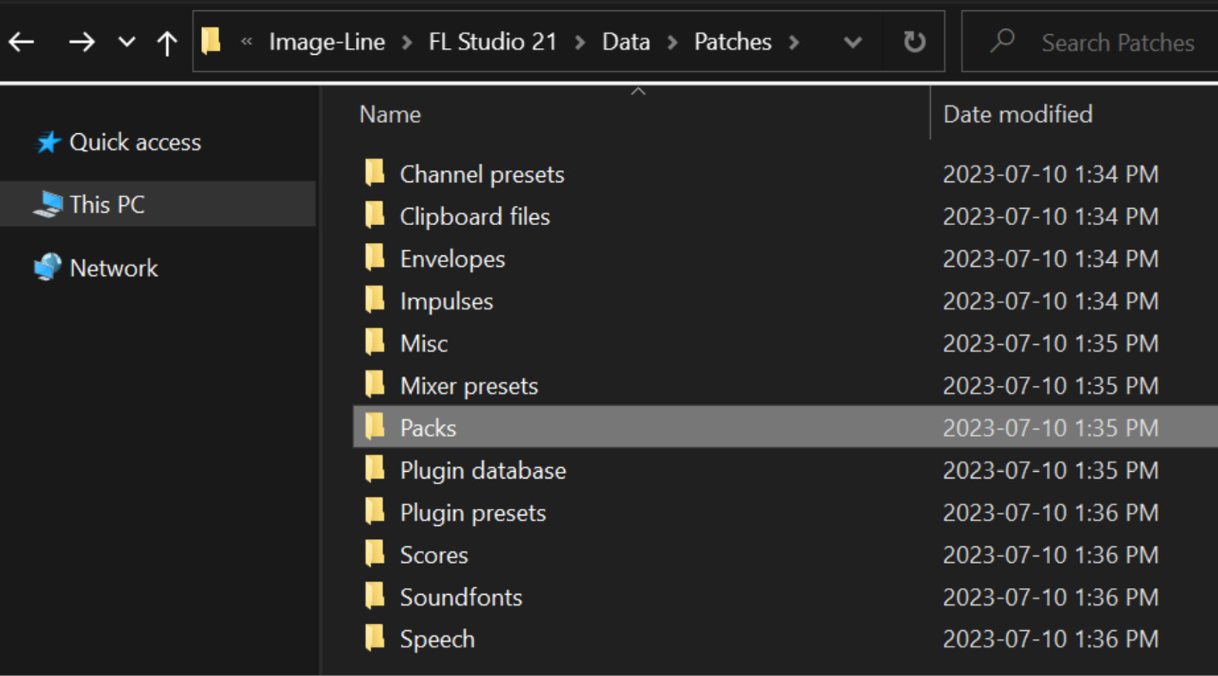Click the Plugin presets folder icon

point(375,510)
